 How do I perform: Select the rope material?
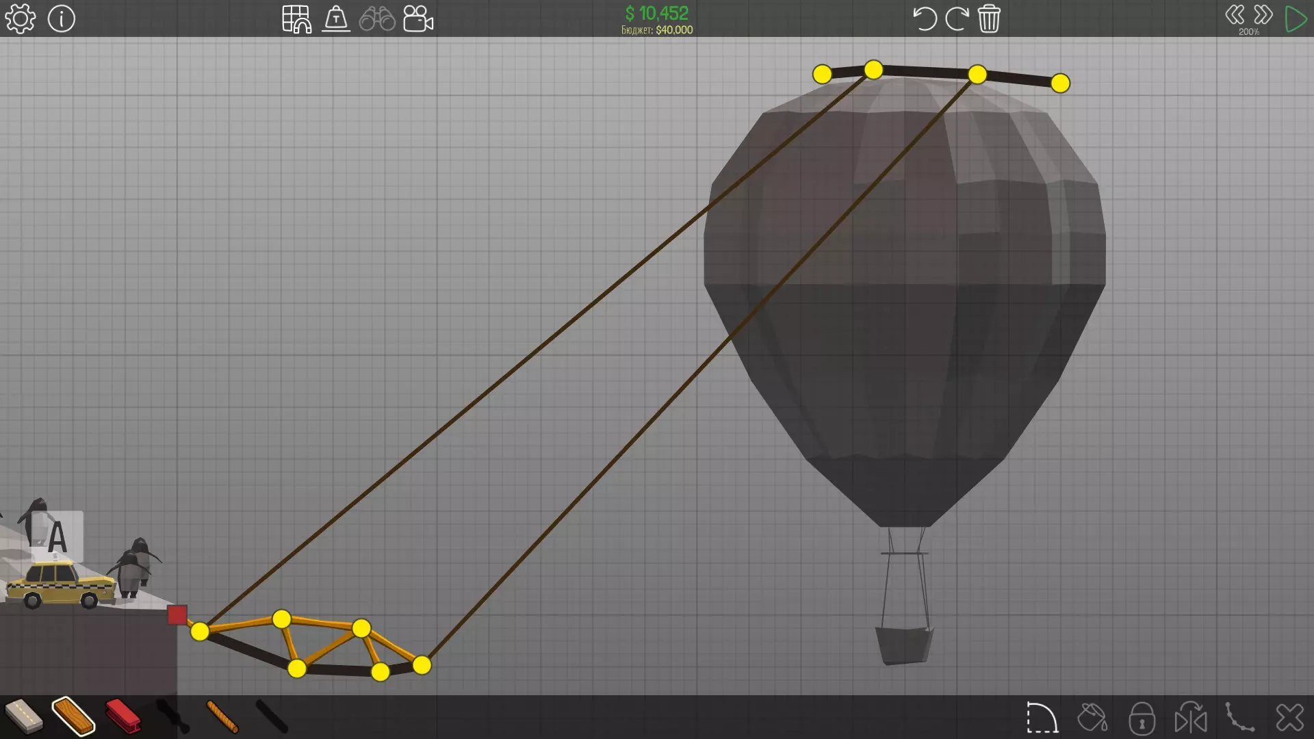tap(222, 716)
